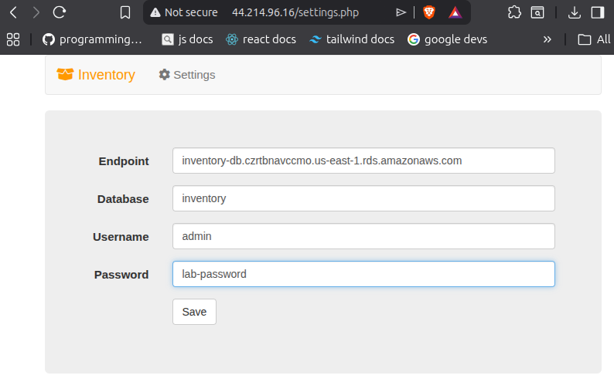Open the js docs bookmark
The image size is (614, 382).
pyautogui.click(x=187, y=39)
